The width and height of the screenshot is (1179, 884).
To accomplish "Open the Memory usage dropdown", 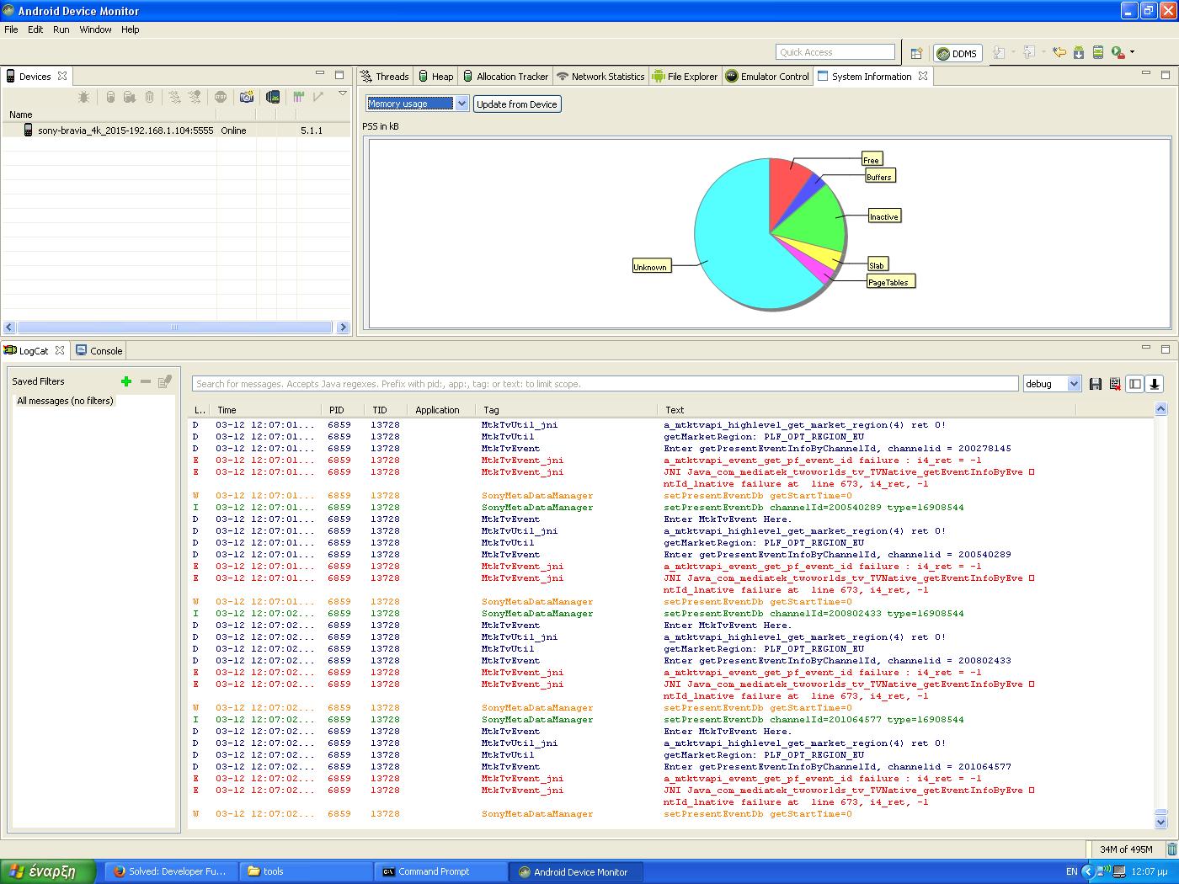I will (x=418, y=104).
